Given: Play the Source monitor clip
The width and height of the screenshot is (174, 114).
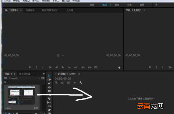Looking at the screenshot, I should pos(63,67).
